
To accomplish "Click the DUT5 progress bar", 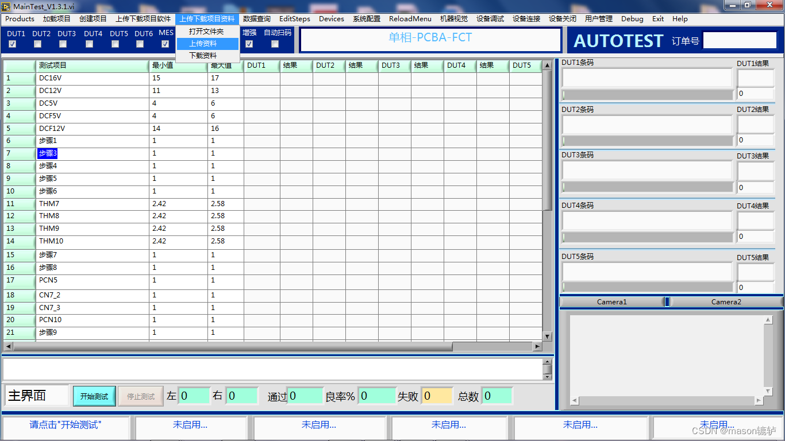I will coord(648,287).
